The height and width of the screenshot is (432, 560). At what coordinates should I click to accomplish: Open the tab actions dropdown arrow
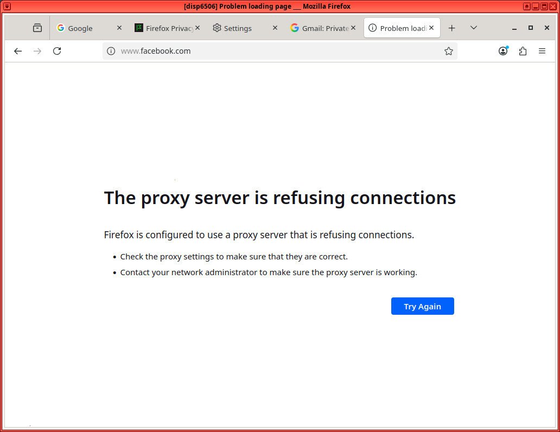[x=473, y=28]
